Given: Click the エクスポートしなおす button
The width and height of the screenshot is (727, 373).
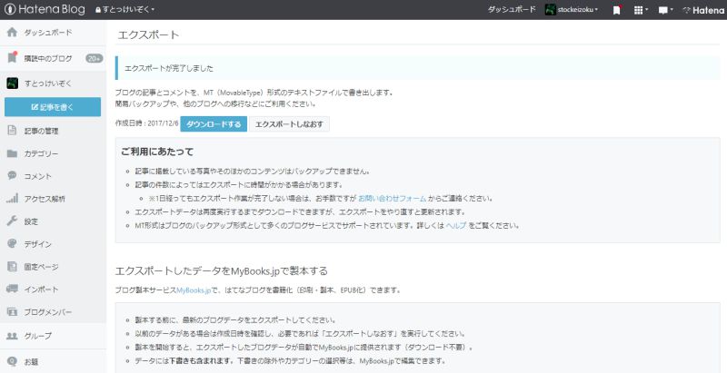Looking at the screenshot, I should point(289,124).
